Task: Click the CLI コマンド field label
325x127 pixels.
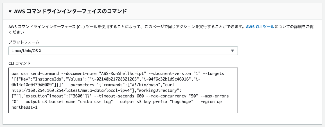Action: (19, 63)
